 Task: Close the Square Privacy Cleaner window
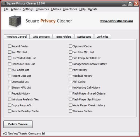pos(136,4)
